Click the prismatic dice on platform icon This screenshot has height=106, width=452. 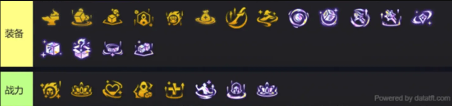tap(144, 48)
